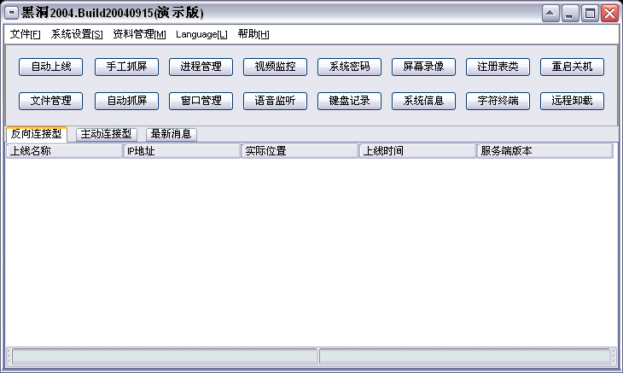Launch 屏幕录像 screen recording
Image resolution: width=623 pixels, height=373 pixels.
click(423, 67)
